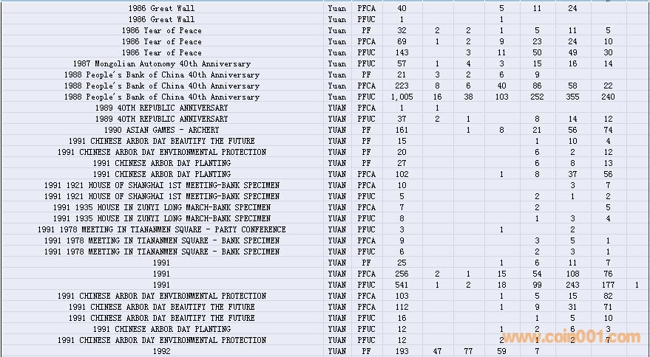Select the PF type cell in the 1992 row
The height and width of the screenshot is (357, 650).
point(366,351)
